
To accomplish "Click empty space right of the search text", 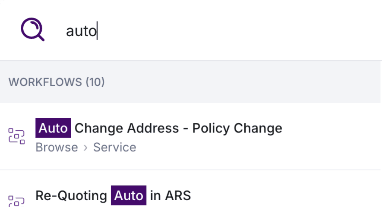I will [245, 31].
